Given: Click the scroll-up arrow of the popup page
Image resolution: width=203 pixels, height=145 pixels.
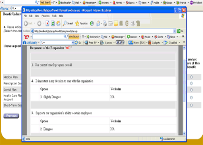Looking at the screenshot, I should coord(184,48).
